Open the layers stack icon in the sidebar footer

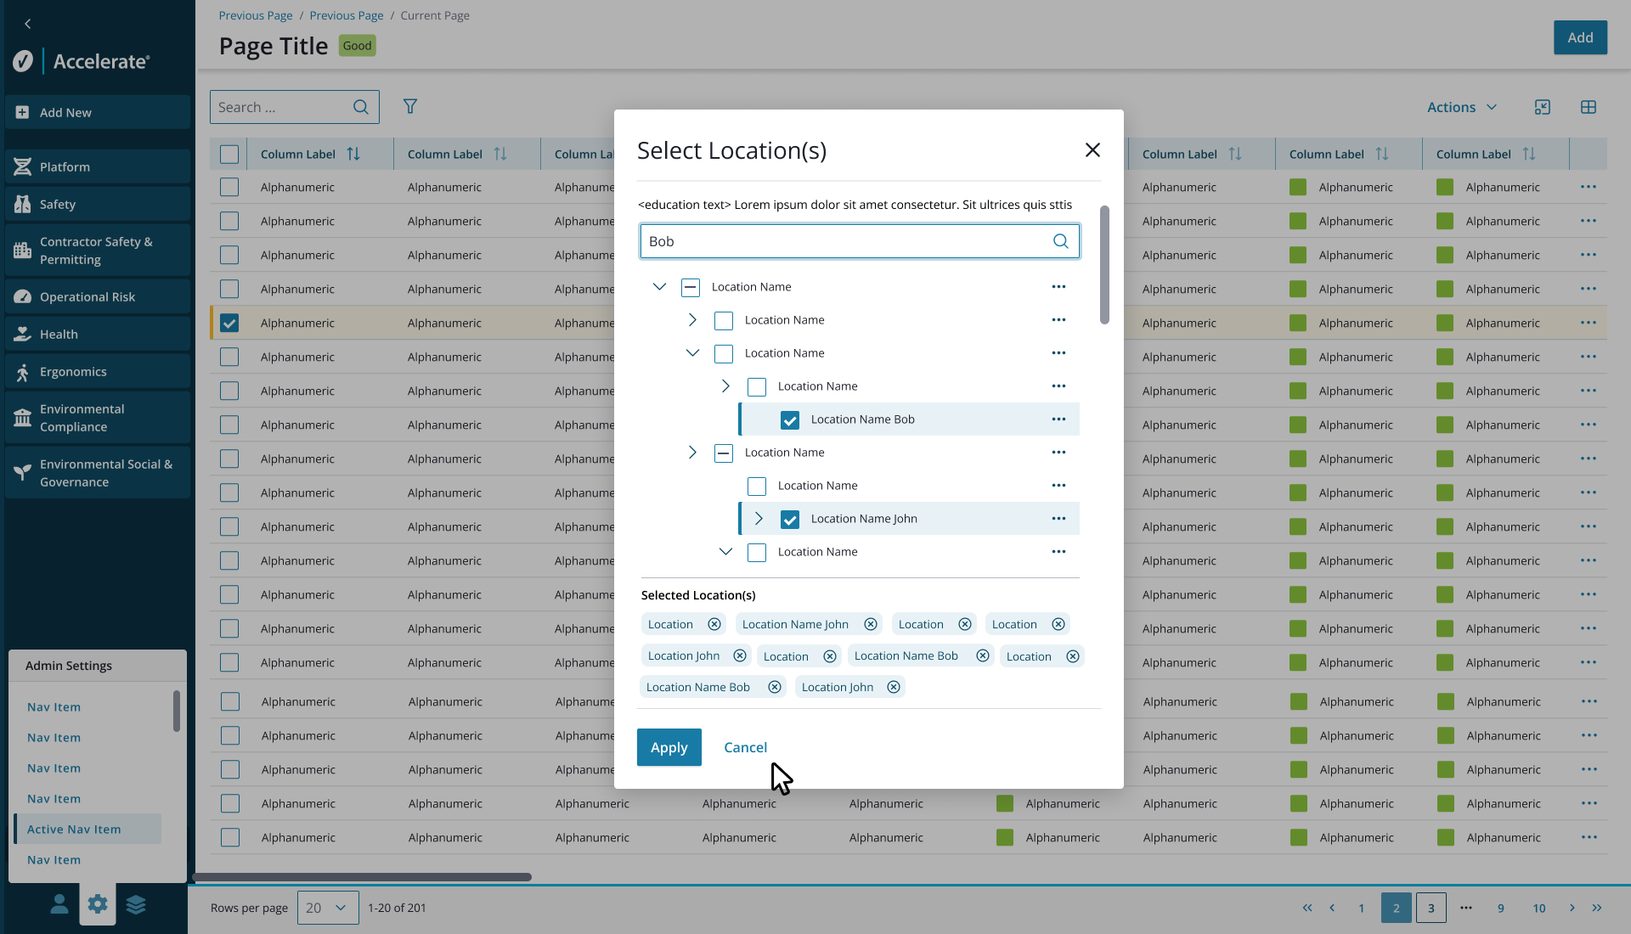coord(136,904)
